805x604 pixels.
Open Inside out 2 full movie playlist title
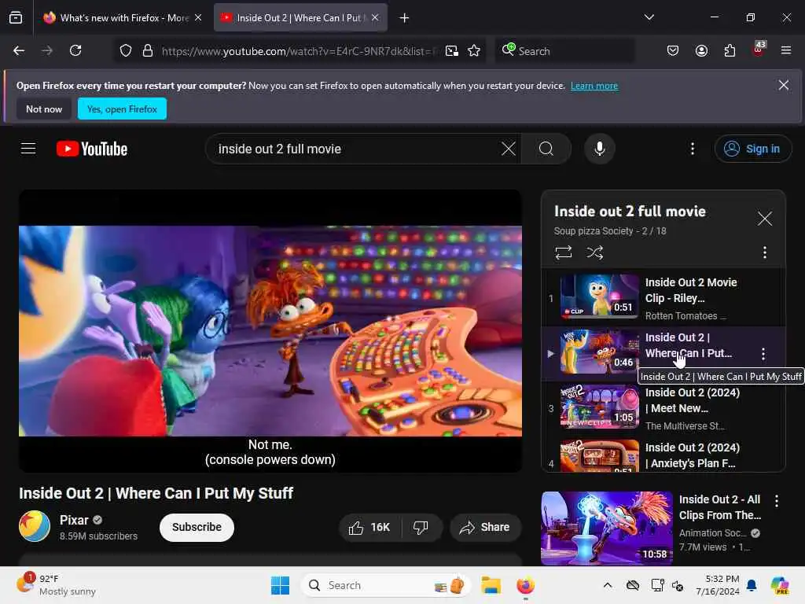[x=630, y=212]
